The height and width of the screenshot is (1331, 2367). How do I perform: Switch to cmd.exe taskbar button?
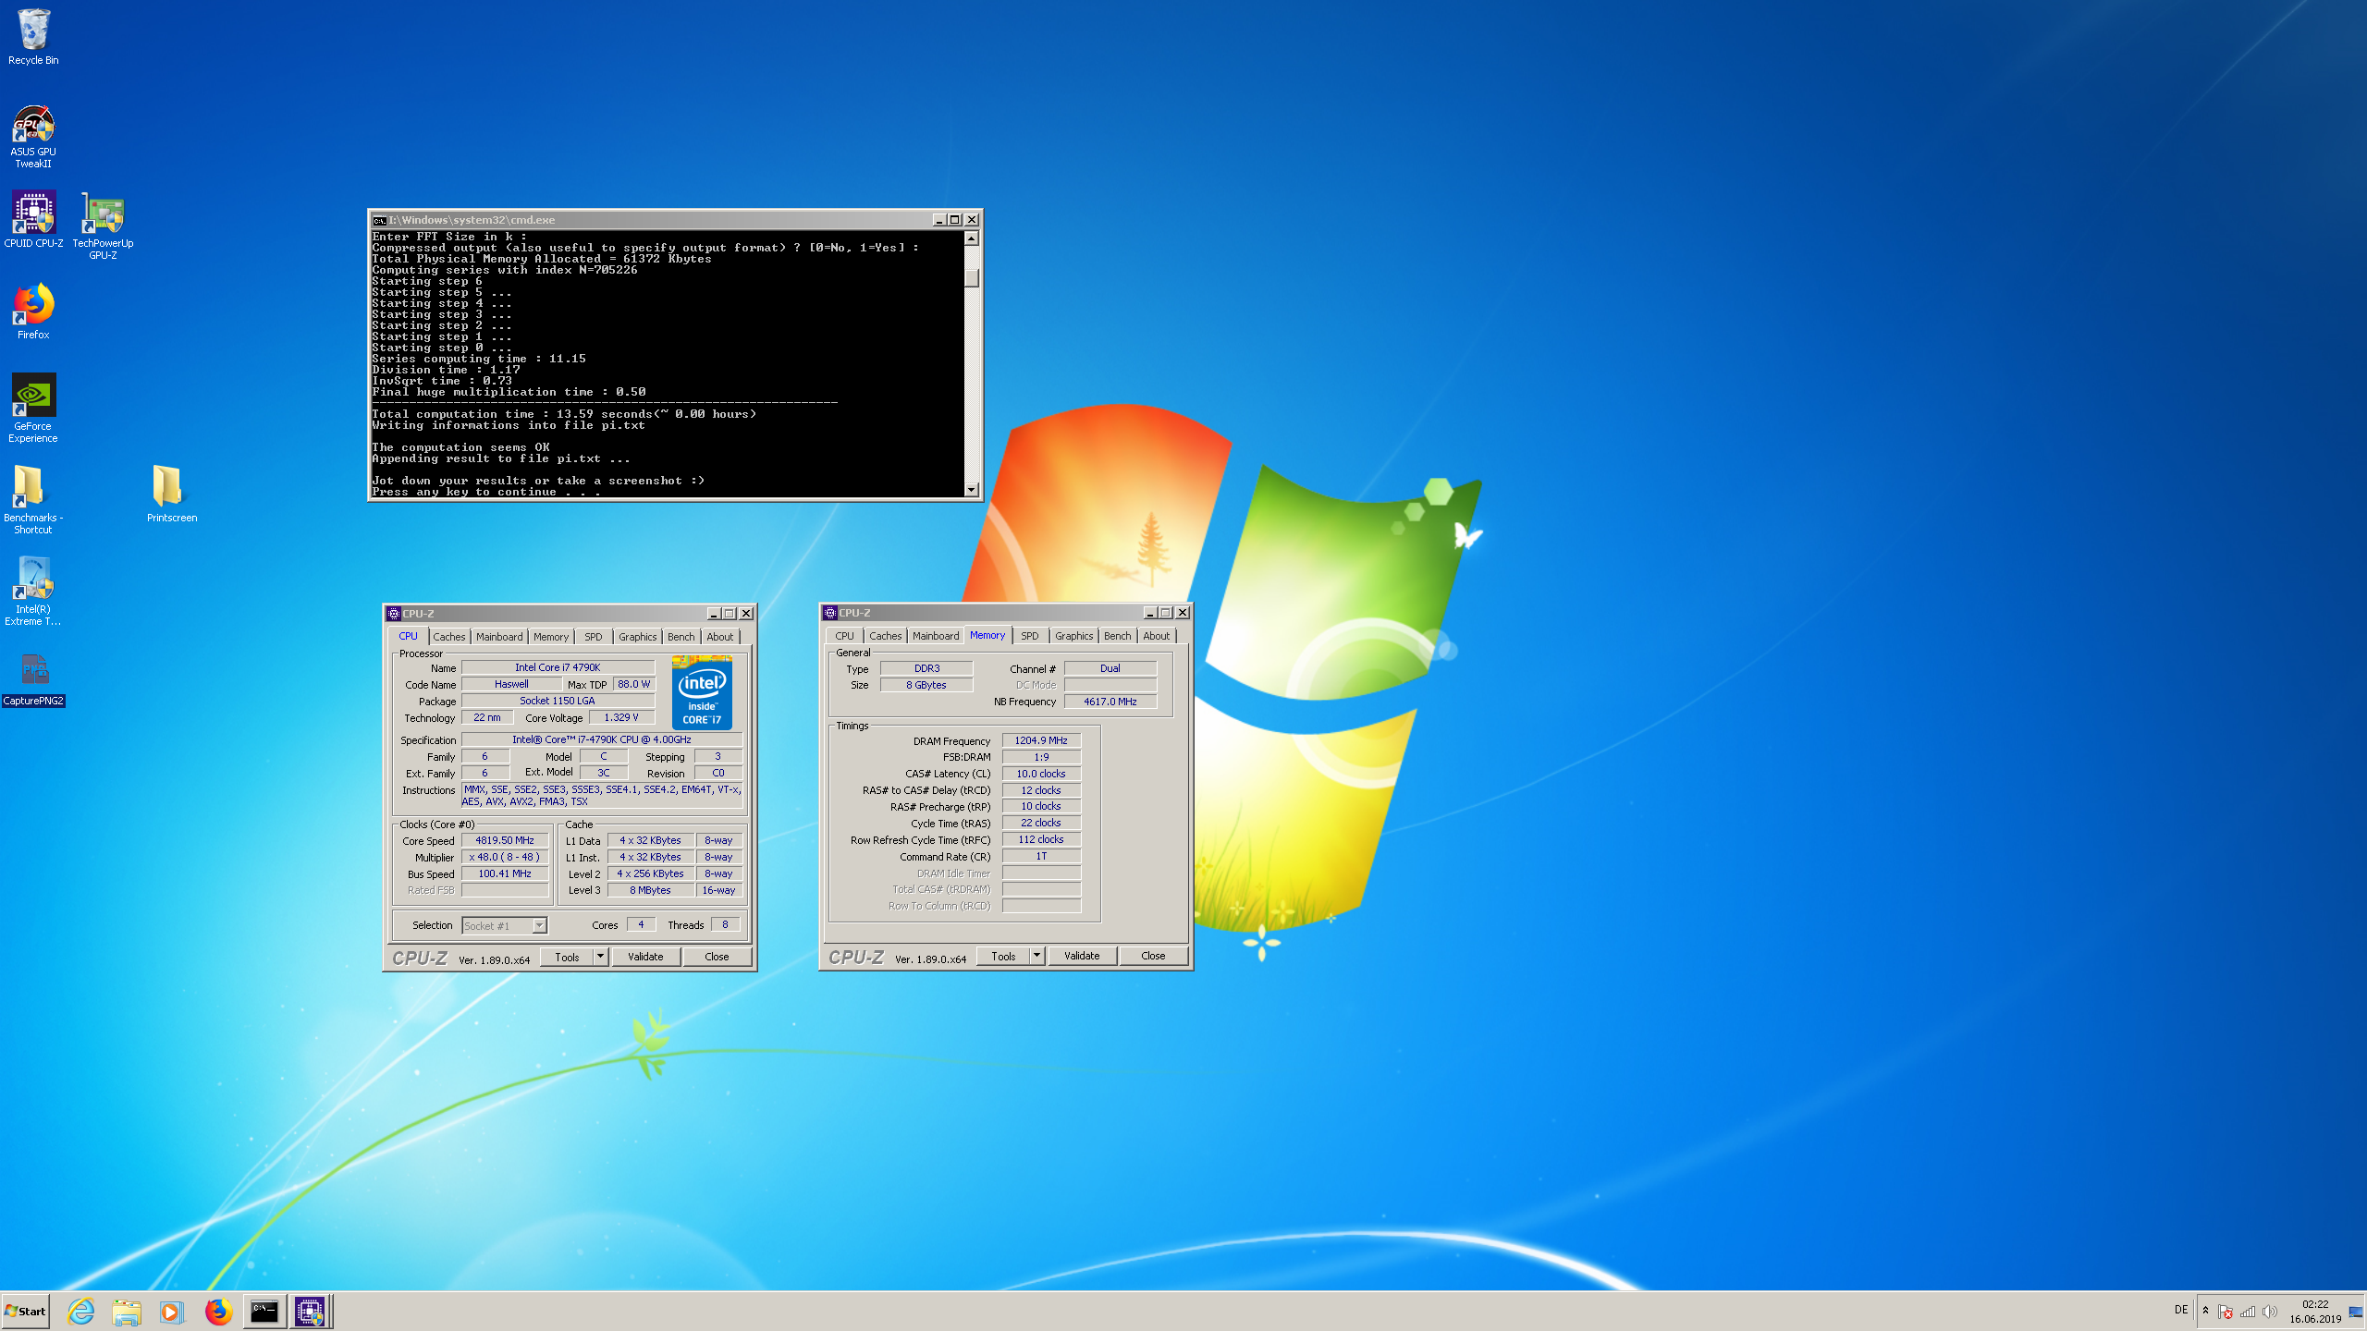[x=264, y=1311]
